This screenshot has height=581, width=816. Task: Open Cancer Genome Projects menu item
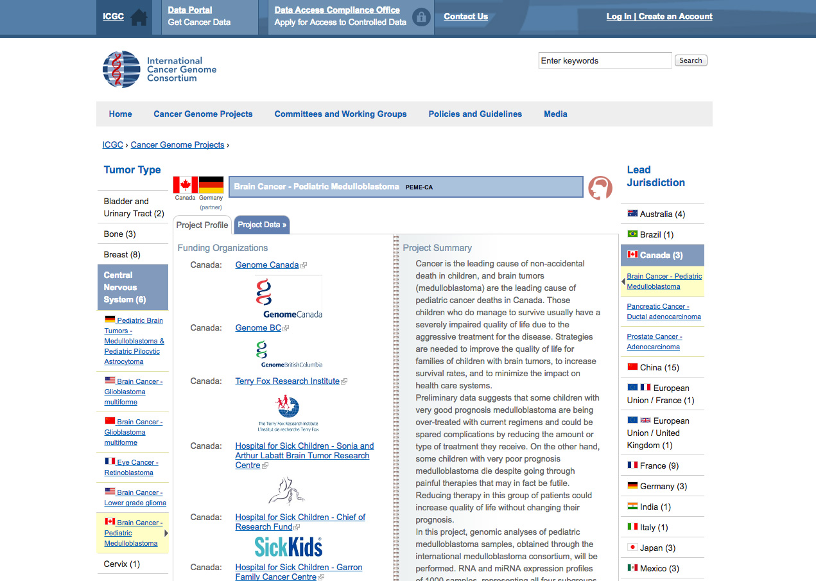(x=203, y=114)
